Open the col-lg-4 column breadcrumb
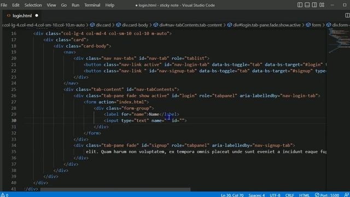350x197 pixels. click(x=44, y=25)
